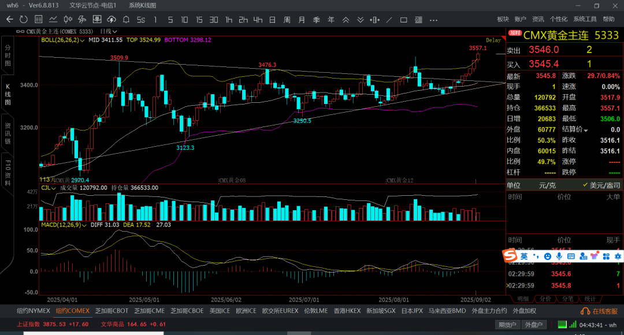624x335 pixels.
Task: Select 元/克 unit option
Action: pyautogui.click(x=547, y=185)
